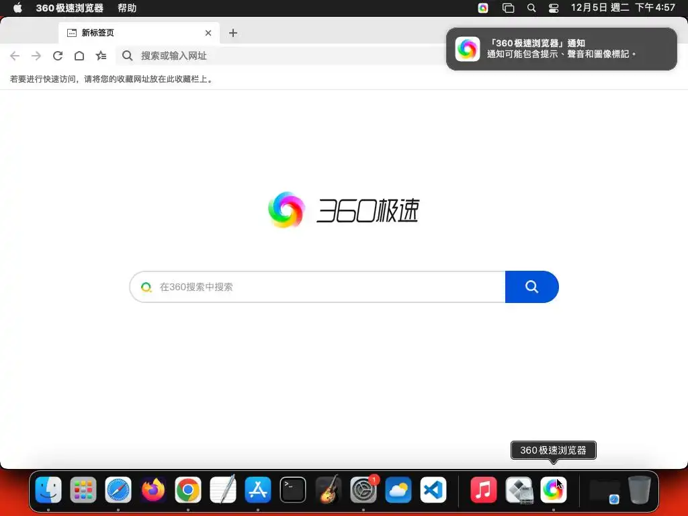Click the 360极速浏览器 notification banner
Viewport: 688px width, 516px height.
562,49
